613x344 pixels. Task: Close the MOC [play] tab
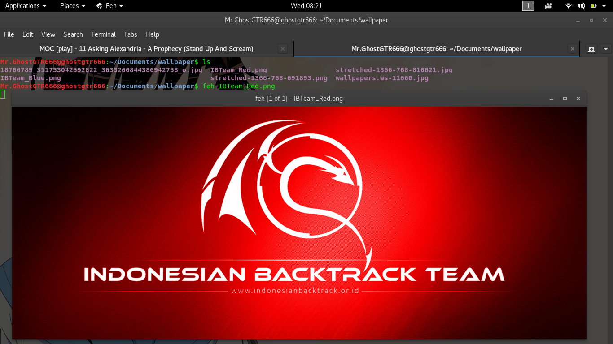pyautogui.click(x=282, y=49)
